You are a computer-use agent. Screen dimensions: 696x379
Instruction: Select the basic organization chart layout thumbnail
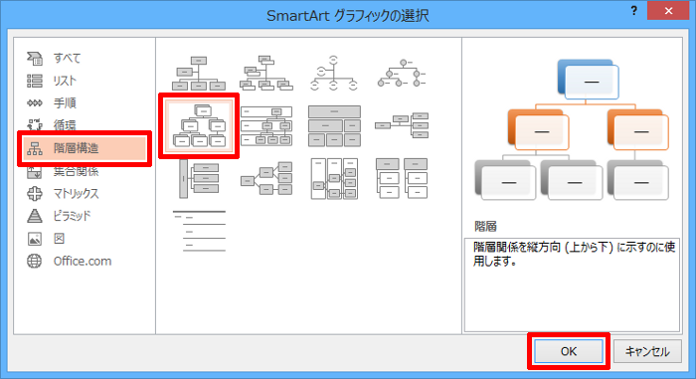[199, 74]
